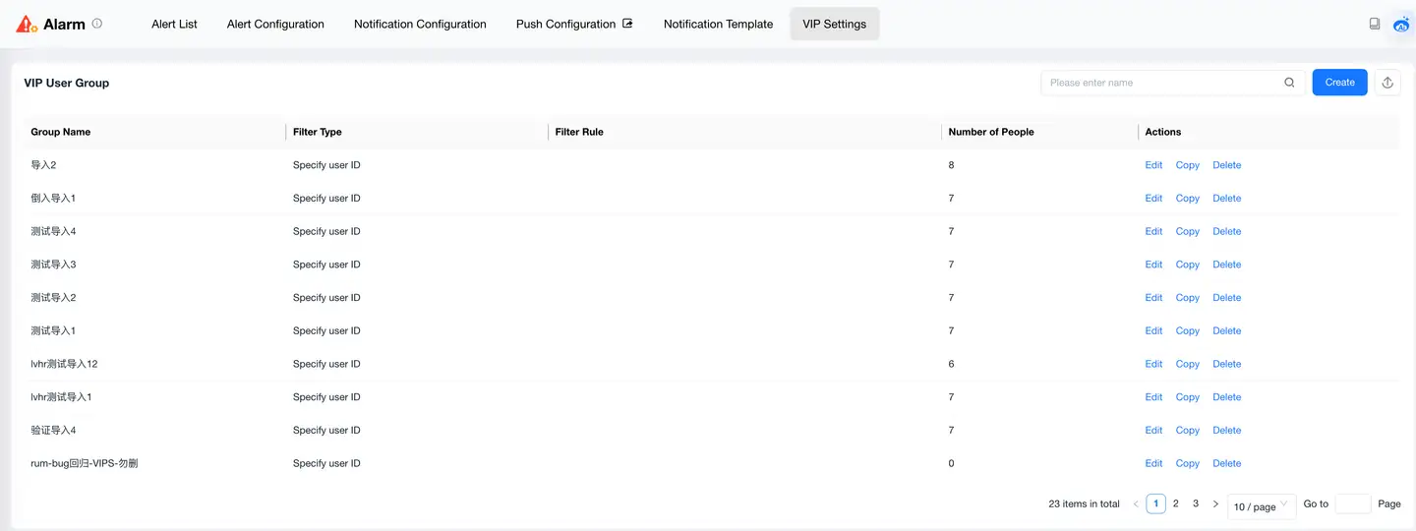Click group name rum-bug回归-VIPS-勿删
The width and height of the screenshot is (1416, 531).
click(x=85, y=463)
